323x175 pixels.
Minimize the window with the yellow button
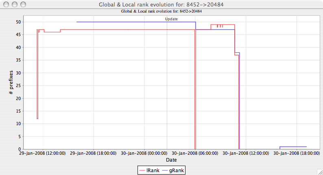pyautogui.click(x=14, y=4)
